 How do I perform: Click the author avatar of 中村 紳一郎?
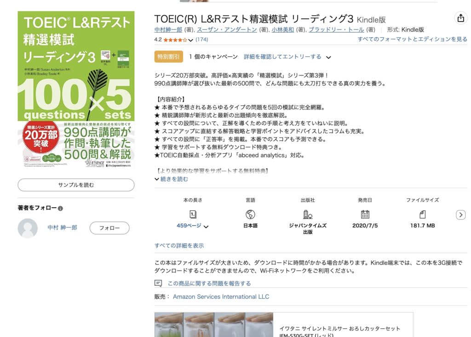click(28, 228)
